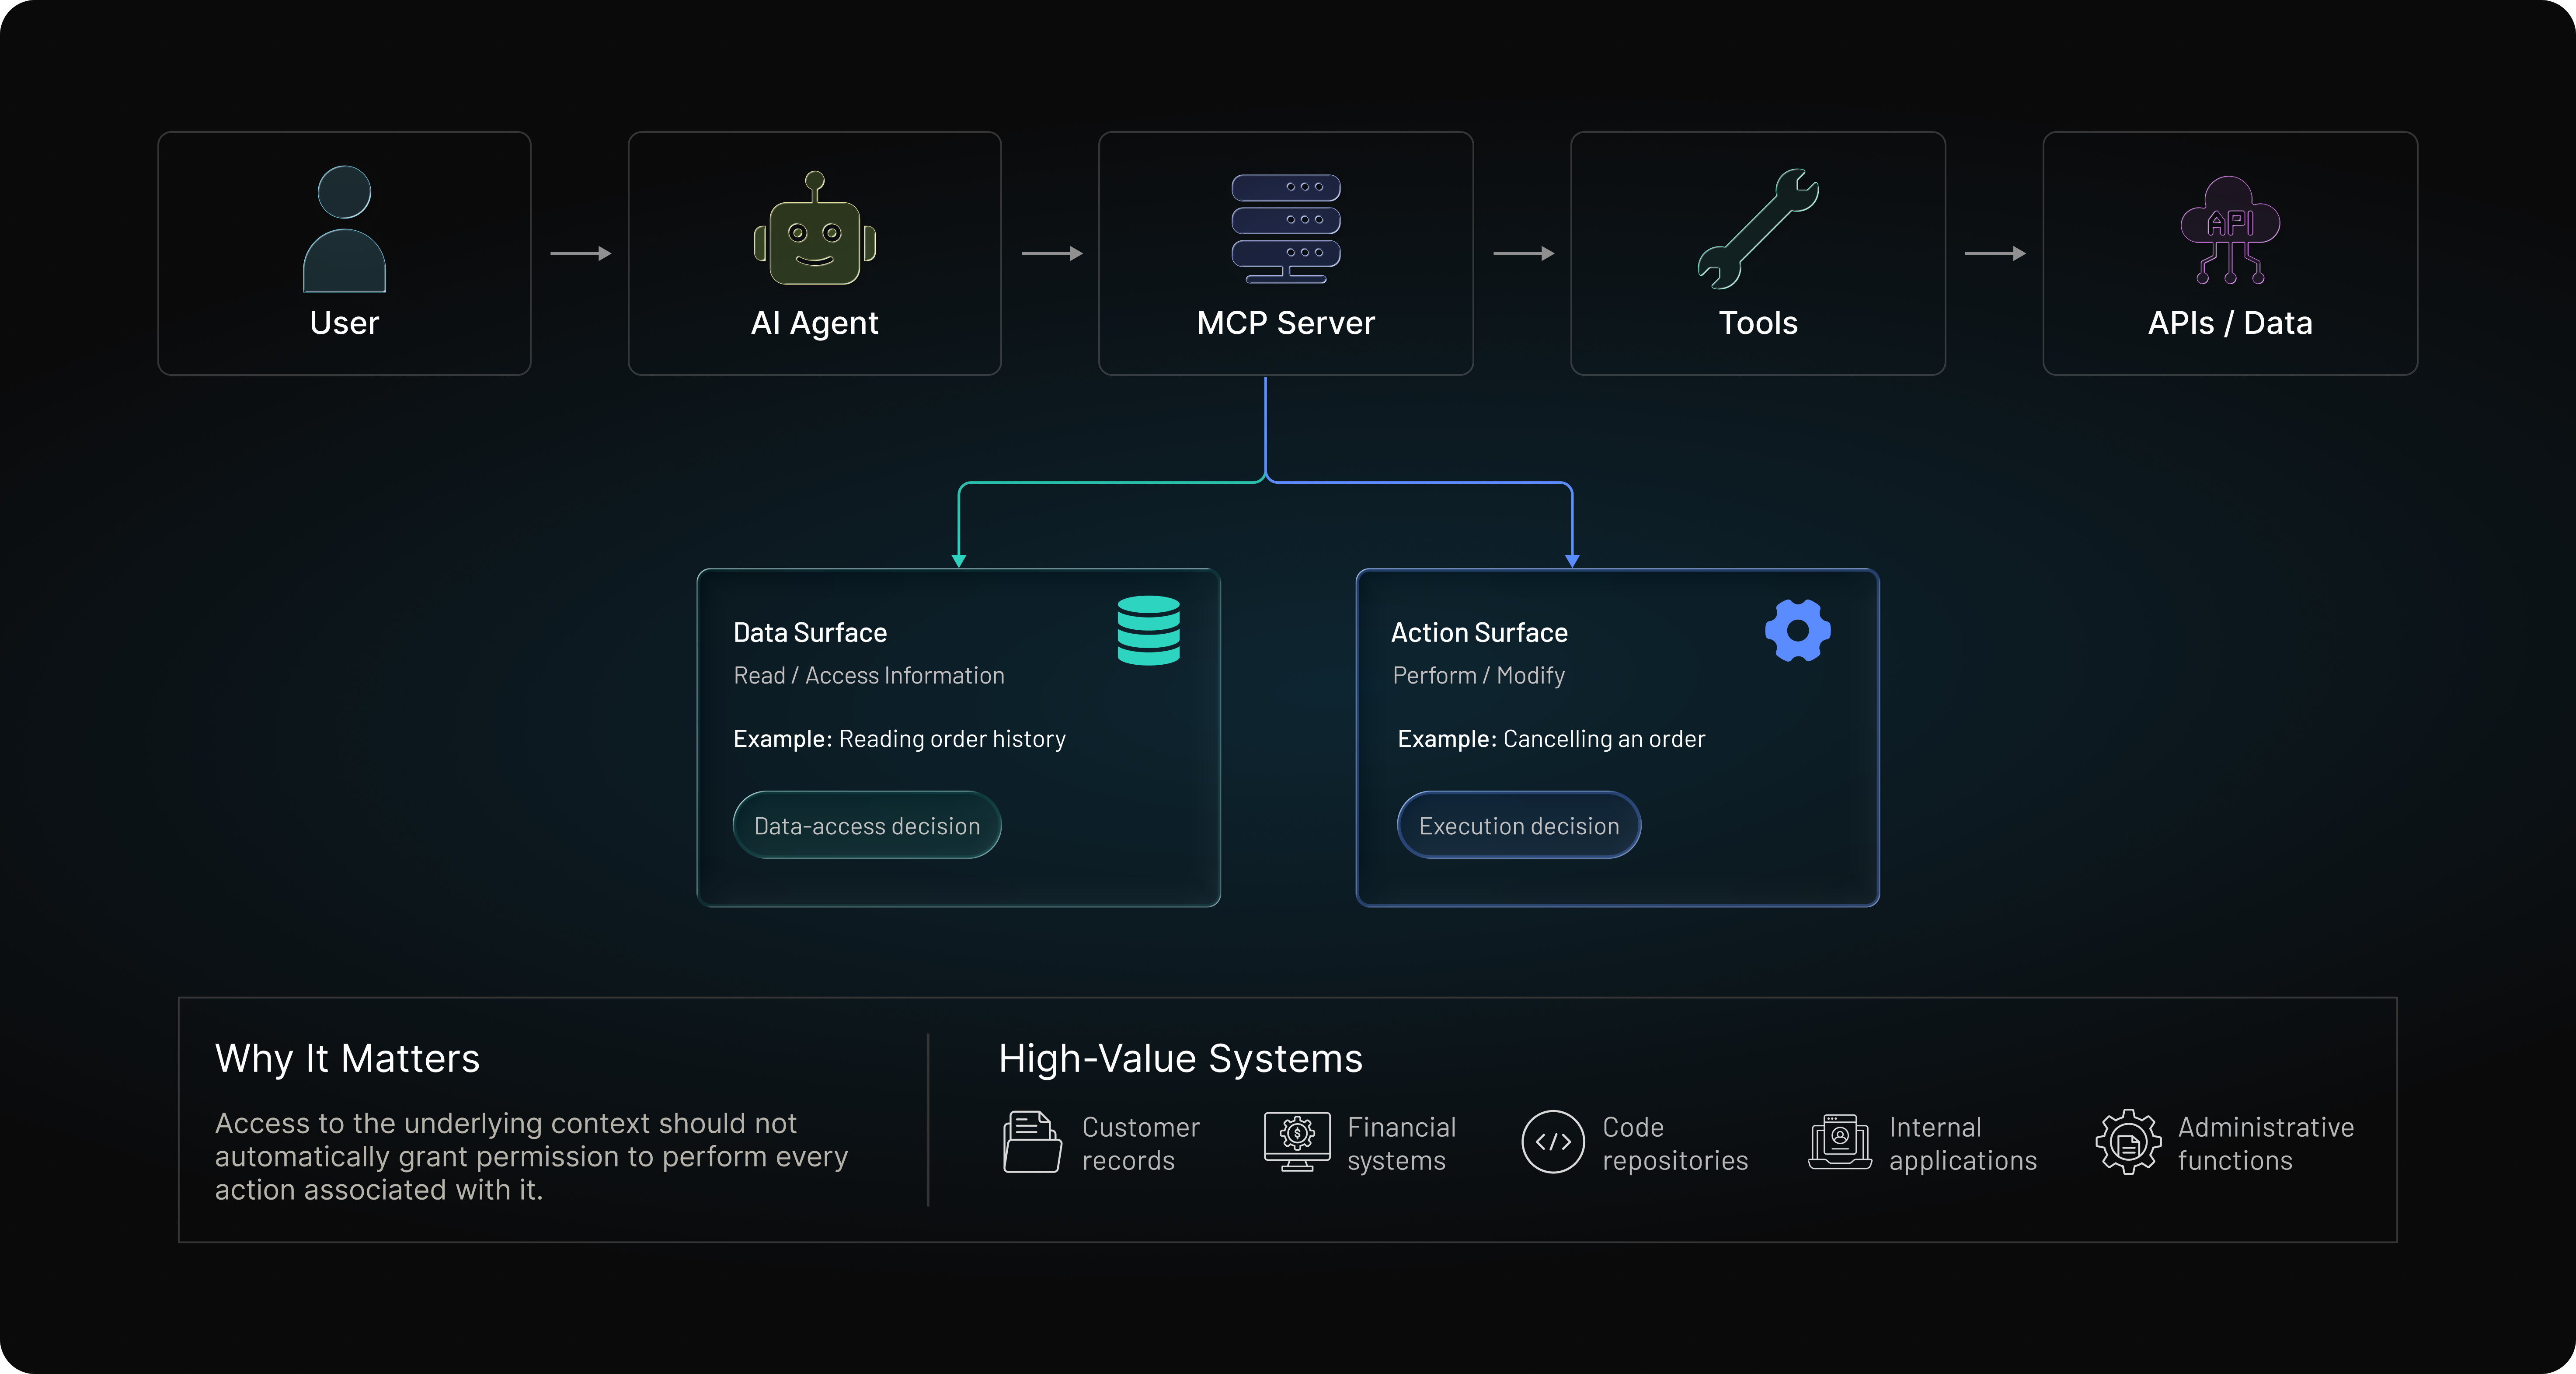The image size is (2576, 1374).
Task: Click the Read / Access Information subtitle
Action: pyautogui.click(x=869, y=676)
